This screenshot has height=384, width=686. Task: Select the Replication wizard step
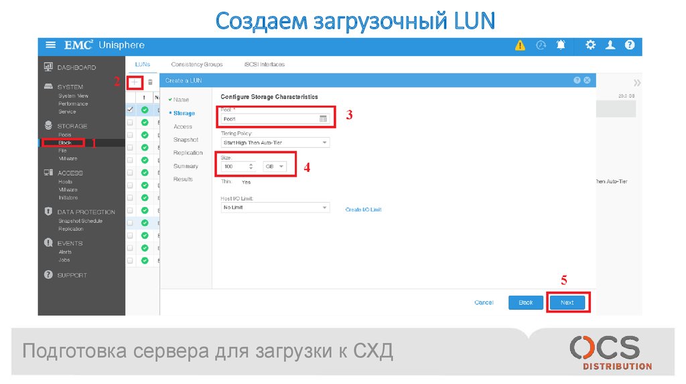[188, 153]
